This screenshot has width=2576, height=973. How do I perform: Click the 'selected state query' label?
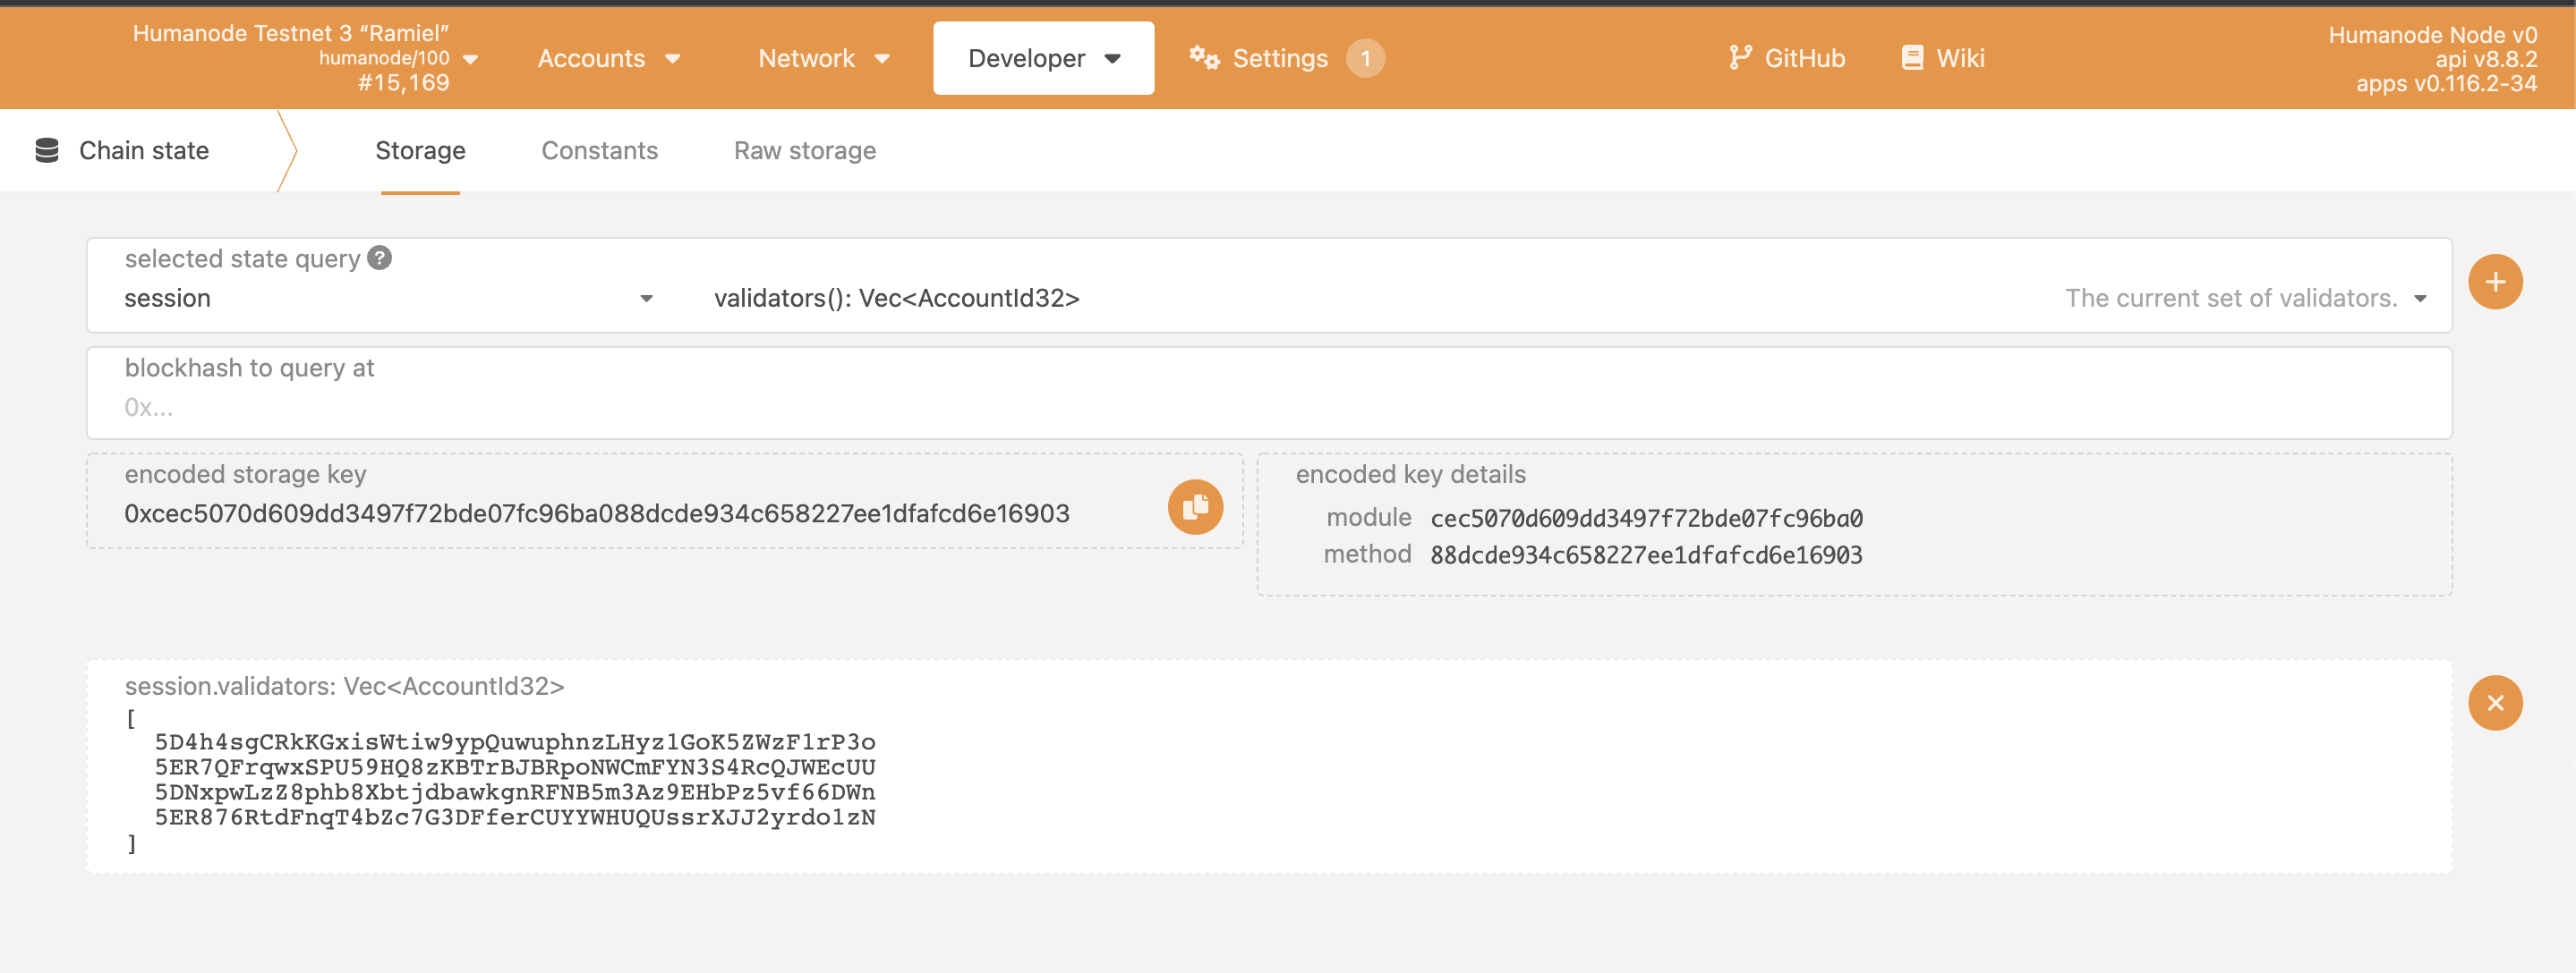point(242,258)
